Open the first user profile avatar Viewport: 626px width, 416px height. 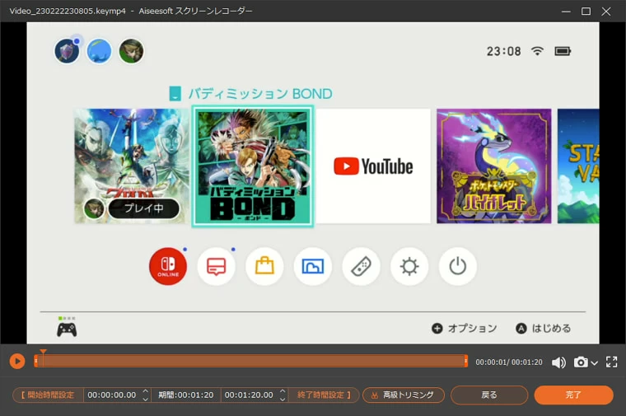[67, 51]
